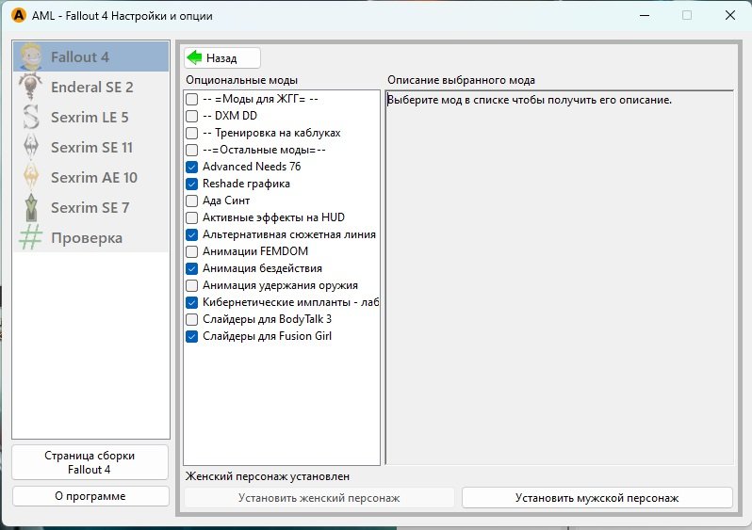Click the Sexrim LE 5 logo icon
The width and height of the screenshot is (752, 530).
pos(31,117)
